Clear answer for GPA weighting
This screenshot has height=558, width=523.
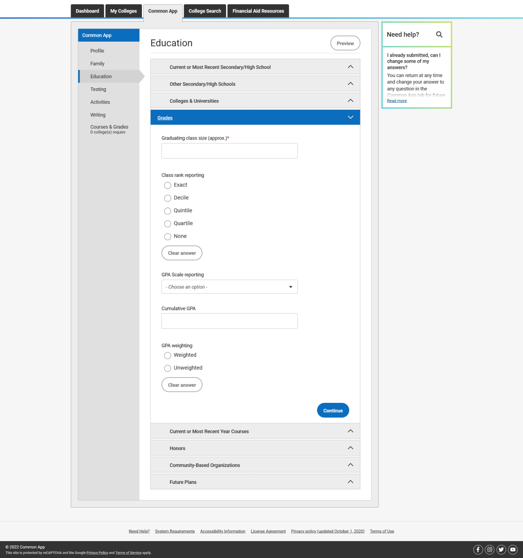coord(182,385)
